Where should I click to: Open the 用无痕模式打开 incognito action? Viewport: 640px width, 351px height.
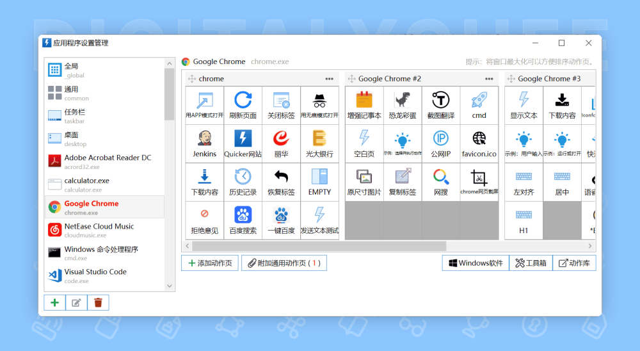click(319, 106)
